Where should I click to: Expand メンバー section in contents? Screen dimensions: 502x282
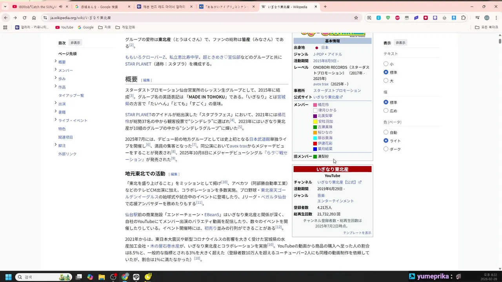click(56, 70)
